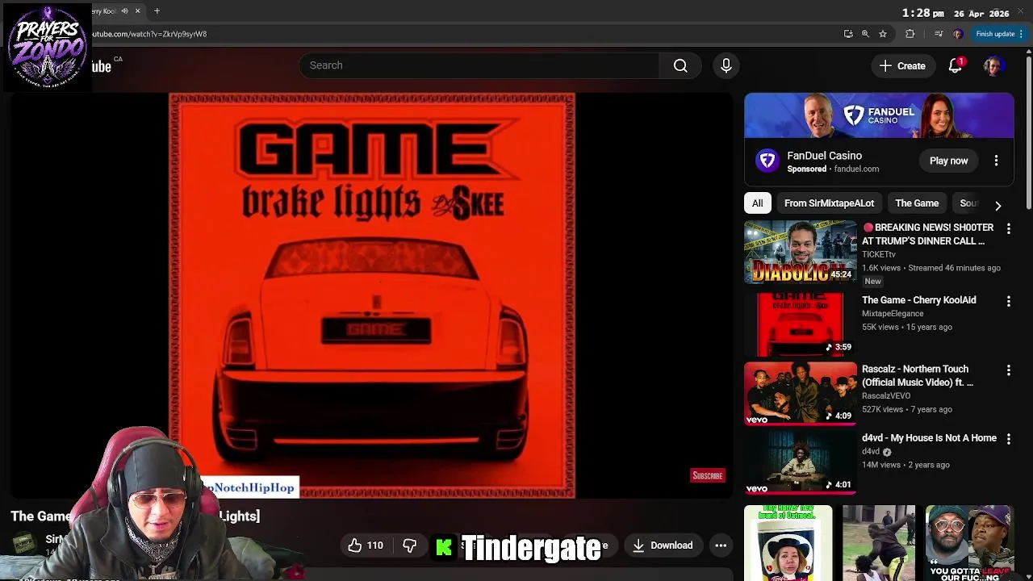Open options for BREAKING NEWS video

[x=1008, y=229]
